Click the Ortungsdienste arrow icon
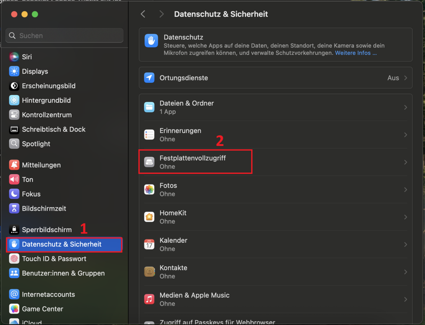This screenshot has height=325, width=425. (x=149, y=78)
